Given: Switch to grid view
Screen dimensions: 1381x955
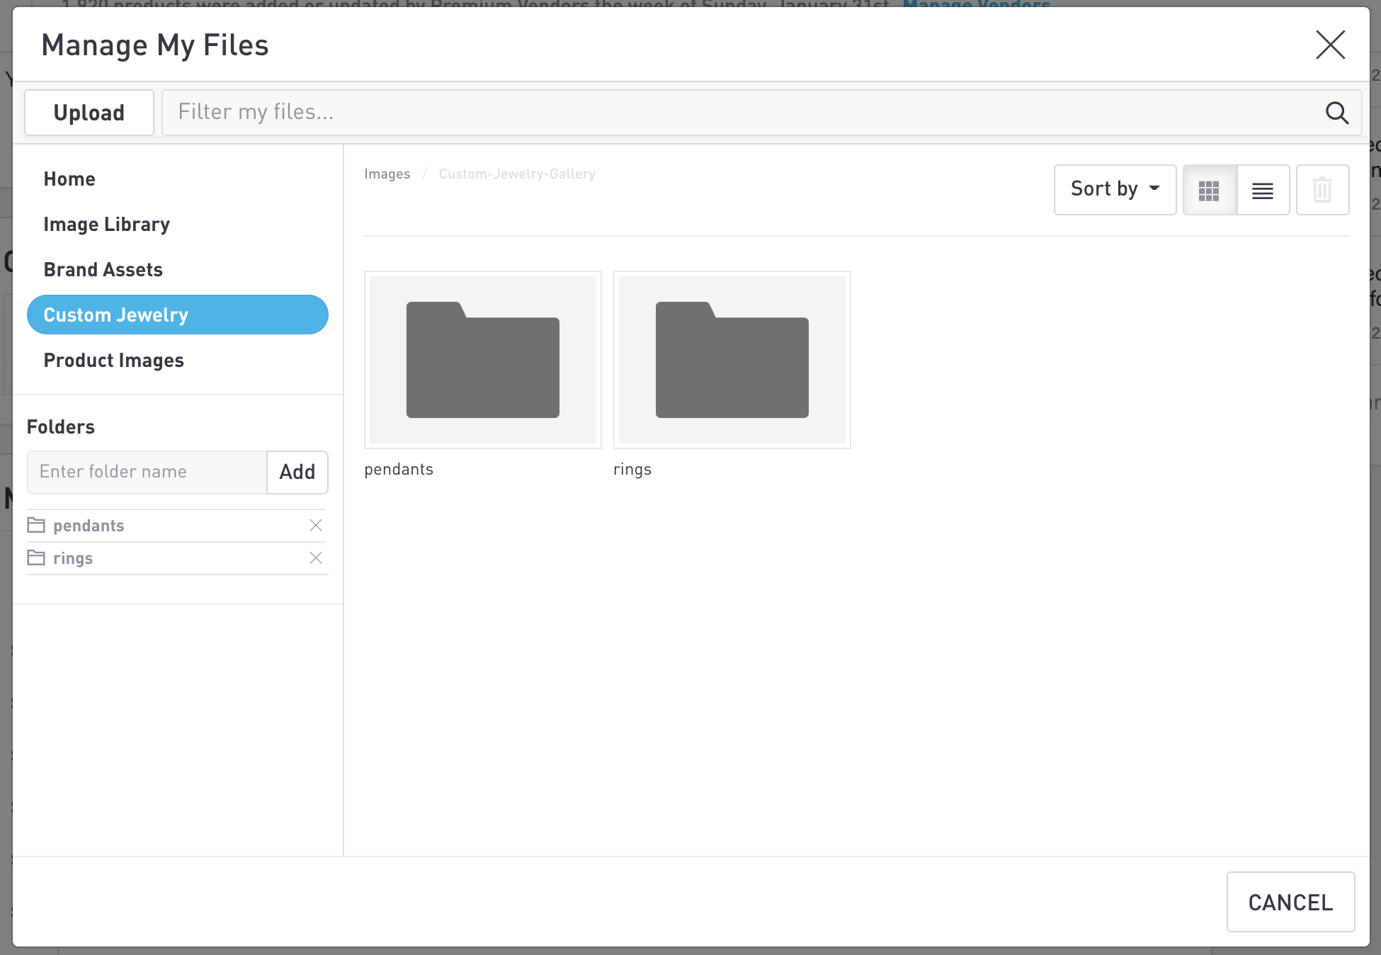Looking at the screenshot, I should [x=1209, y=191].
